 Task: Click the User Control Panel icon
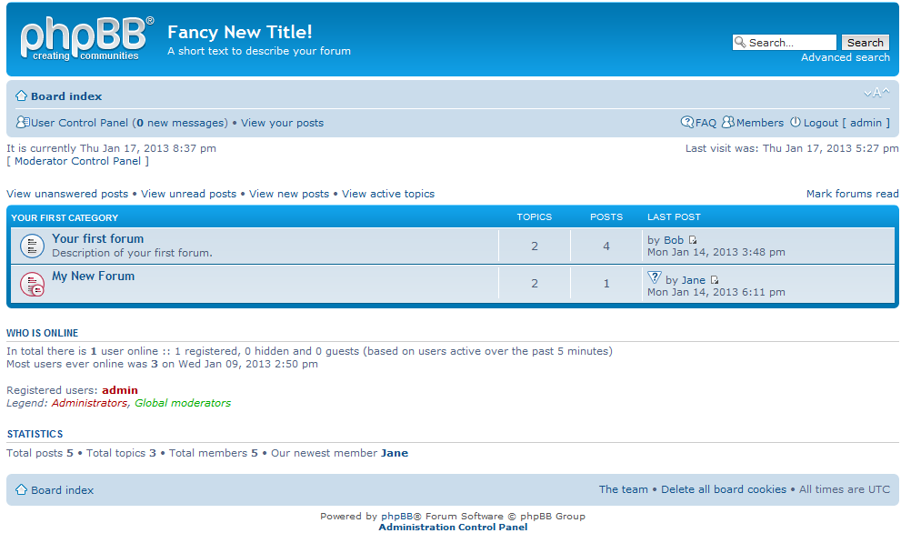(x=23, y=122)
